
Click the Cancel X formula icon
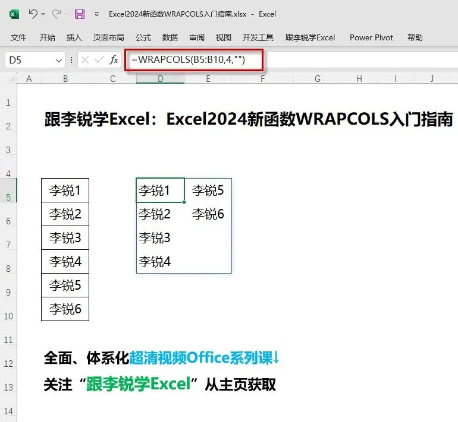pyautogui.click(x=85, y=60)
